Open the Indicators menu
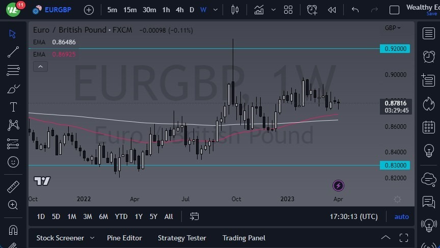The height and width of the screenshot is (248, 440). tap(259, 10)
